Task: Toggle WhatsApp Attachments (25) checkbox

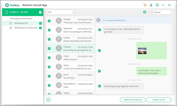Action: (40, 28)
